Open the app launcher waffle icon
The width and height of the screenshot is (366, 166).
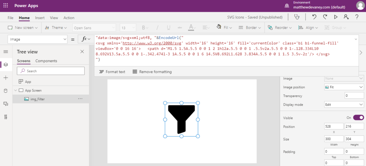pyautogui.click(x=6, y=6)
